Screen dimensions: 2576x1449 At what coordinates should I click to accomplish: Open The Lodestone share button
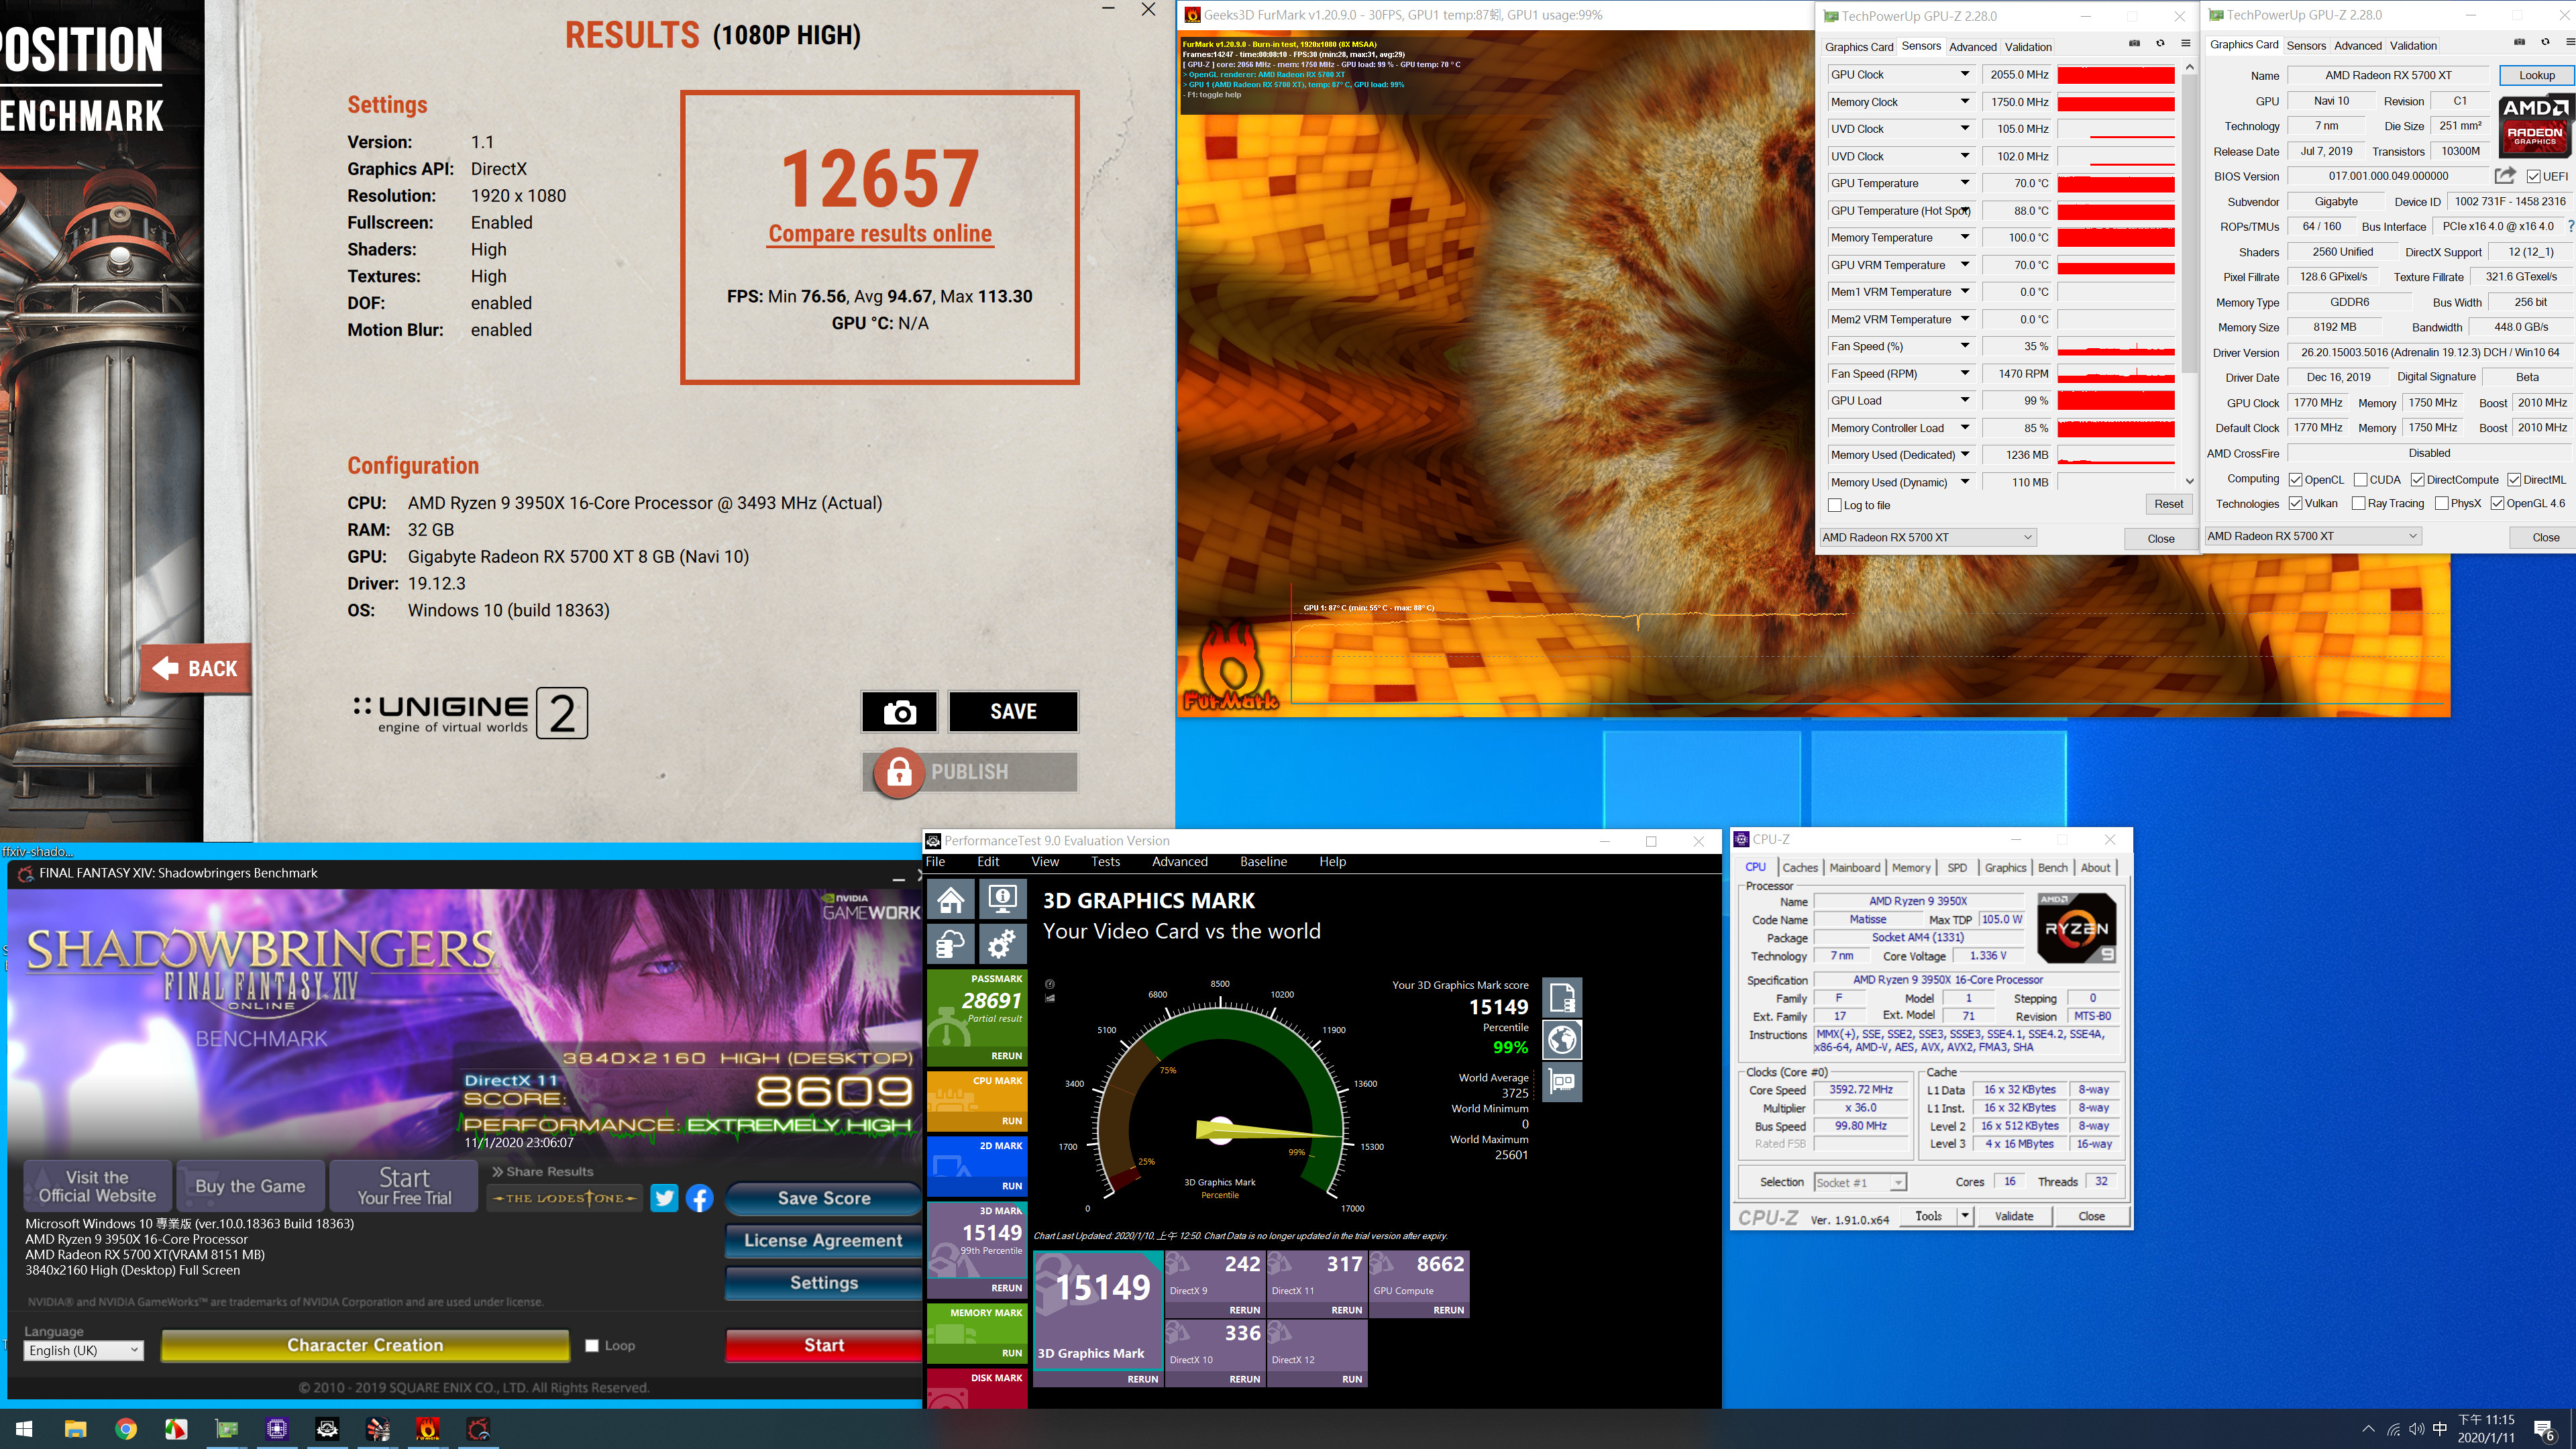565,1198
